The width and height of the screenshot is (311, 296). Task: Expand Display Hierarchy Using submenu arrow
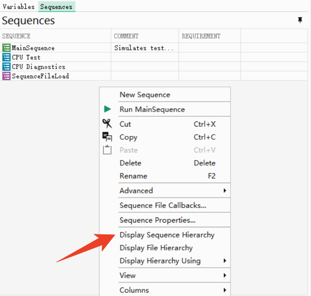click(225, 261)
